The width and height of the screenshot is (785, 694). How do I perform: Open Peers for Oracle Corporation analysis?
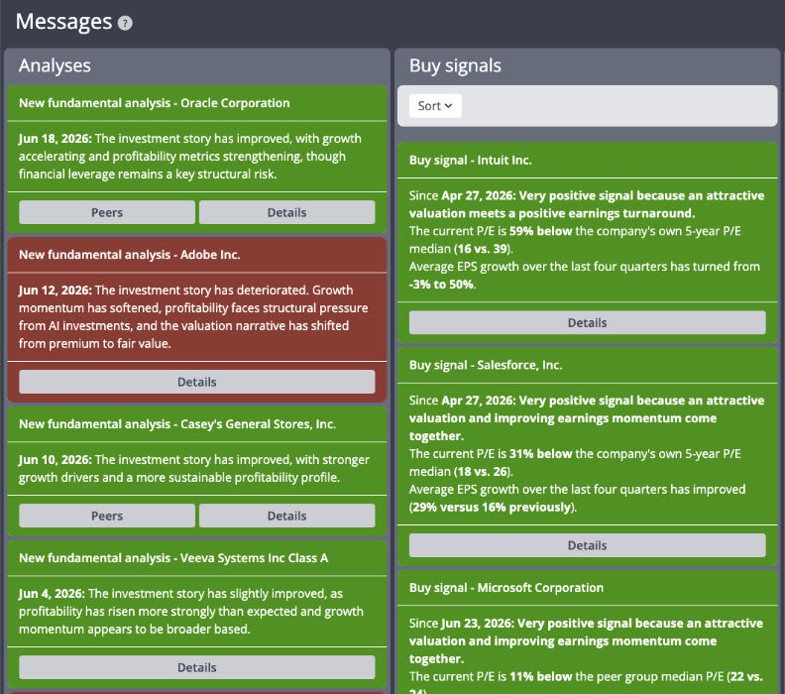click(x=107, y=212)
